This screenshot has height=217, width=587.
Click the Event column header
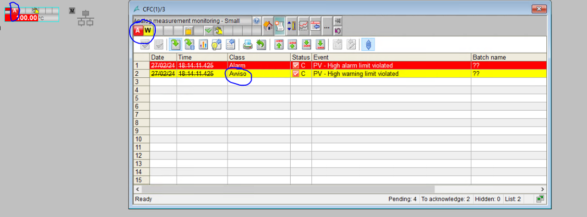tap(391, 58)
